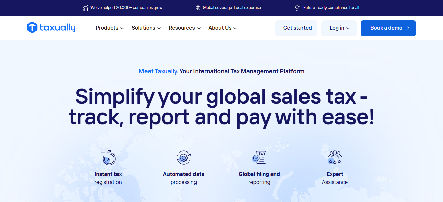Click the gear Automated data processing icon
The width and height of the screenshot is (443, 202).
pos(184,158)
